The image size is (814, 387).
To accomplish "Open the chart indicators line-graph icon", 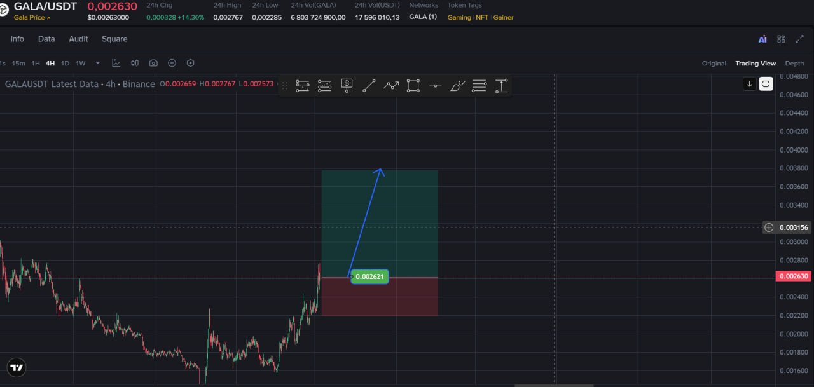I will coord(116,63).
